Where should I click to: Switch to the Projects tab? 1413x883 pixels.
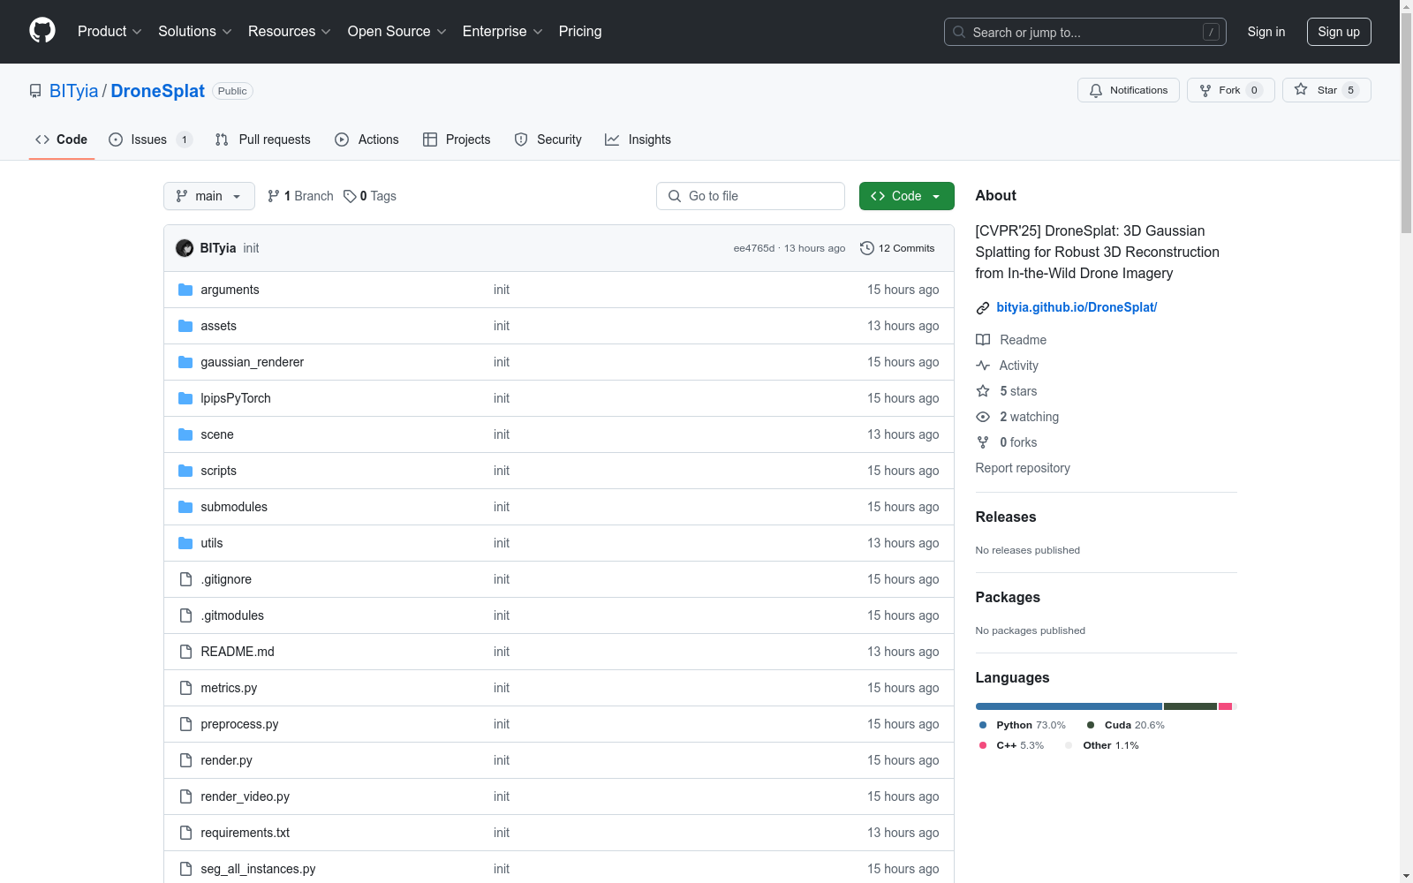pos(457,140)
